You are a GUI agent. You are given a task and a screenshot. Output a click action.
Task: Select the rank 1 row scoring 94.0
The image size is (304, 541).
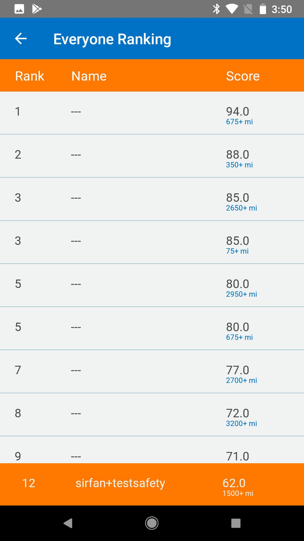(152, 113)
